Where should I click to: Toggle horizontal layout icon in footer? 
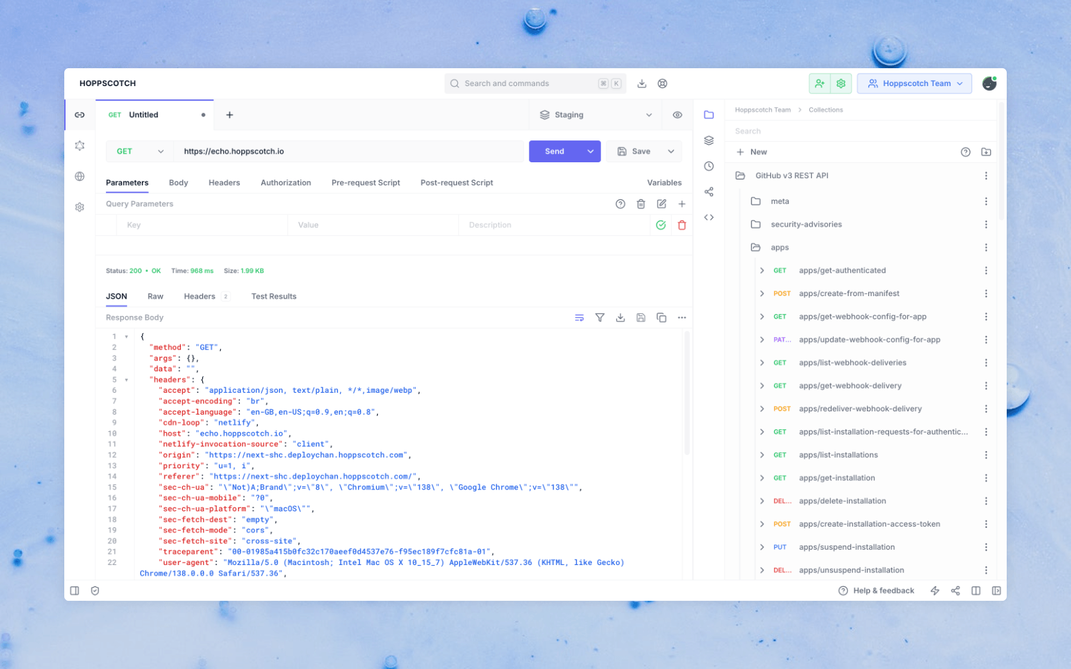click(976, 591)
